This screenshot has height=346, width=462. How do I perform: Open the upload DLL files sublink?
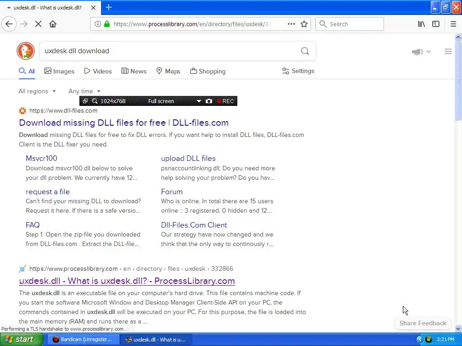coord(188,158)
